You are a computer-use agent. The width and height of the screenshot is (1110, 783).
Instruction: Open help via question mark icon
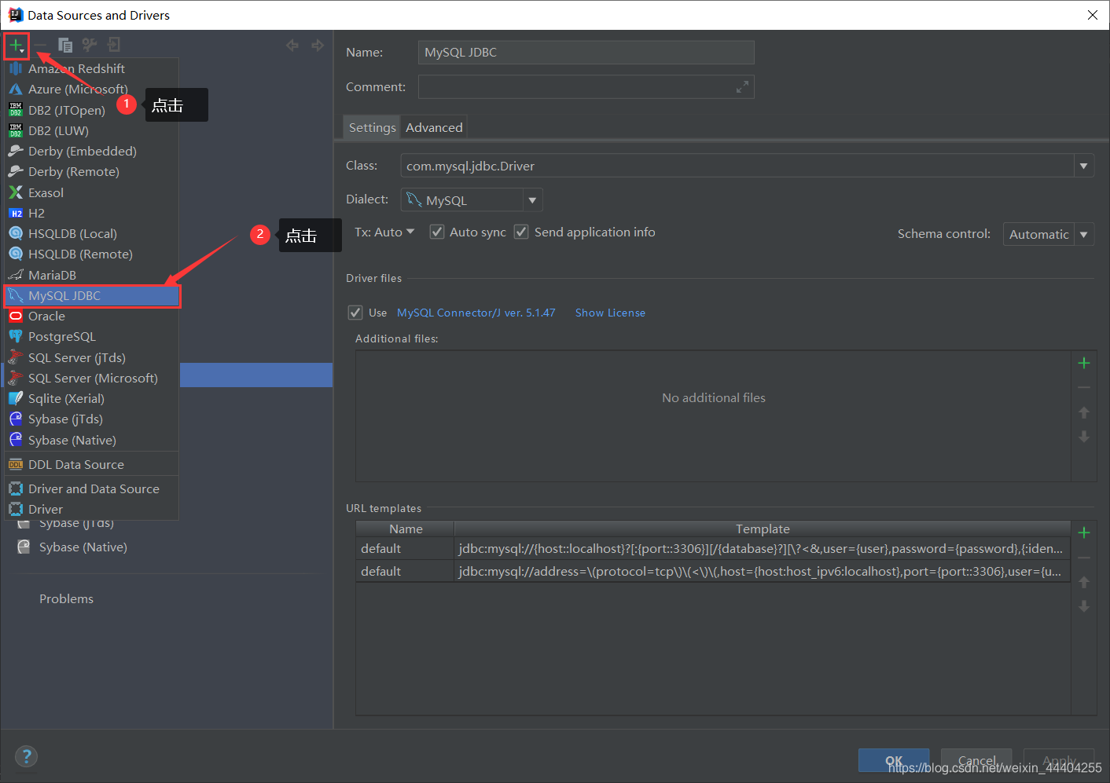pos(27,756)
